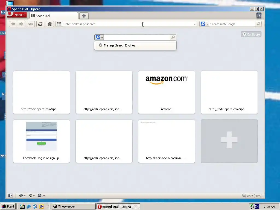Viewport: 280px width, 210px height.
Task: Toggle the panels sidebar button in status bar
Action: click(11, 196)
